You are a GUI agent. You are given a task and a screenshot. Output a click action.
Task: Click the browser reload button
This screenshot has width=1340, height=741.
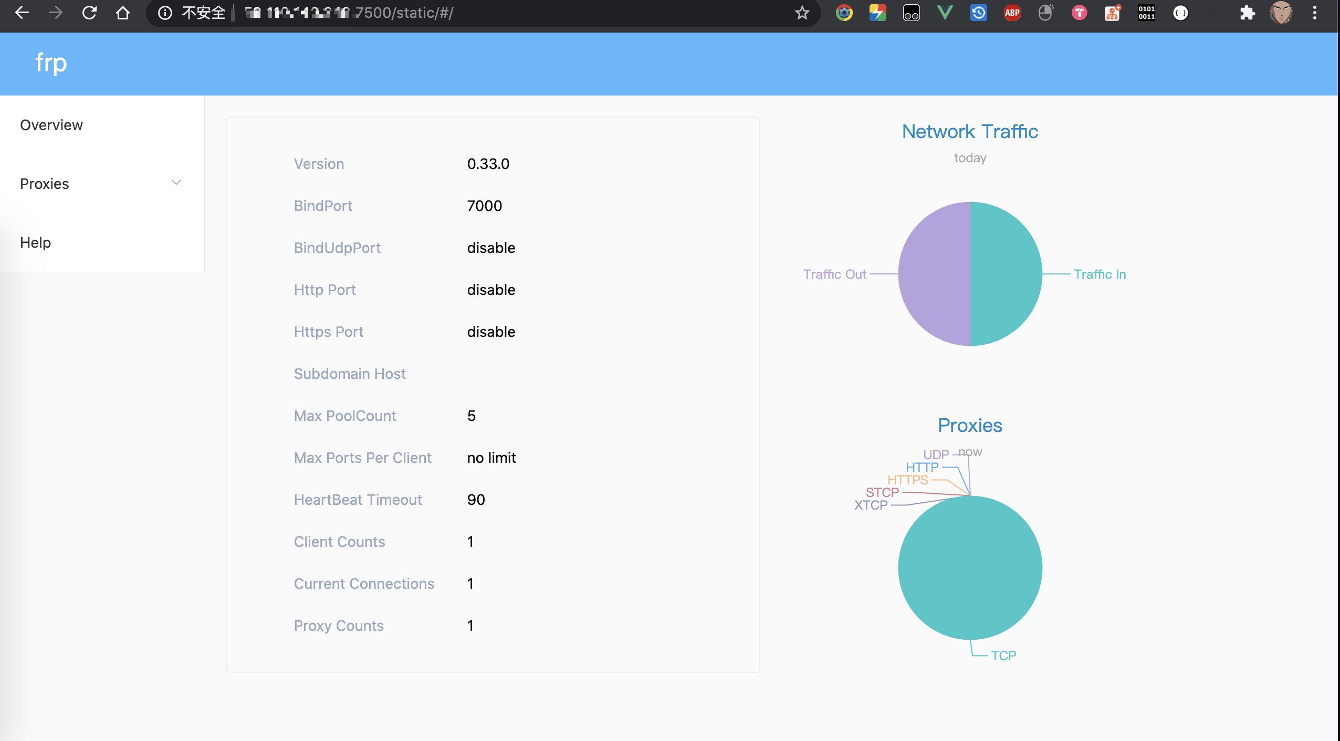[89, 13]
